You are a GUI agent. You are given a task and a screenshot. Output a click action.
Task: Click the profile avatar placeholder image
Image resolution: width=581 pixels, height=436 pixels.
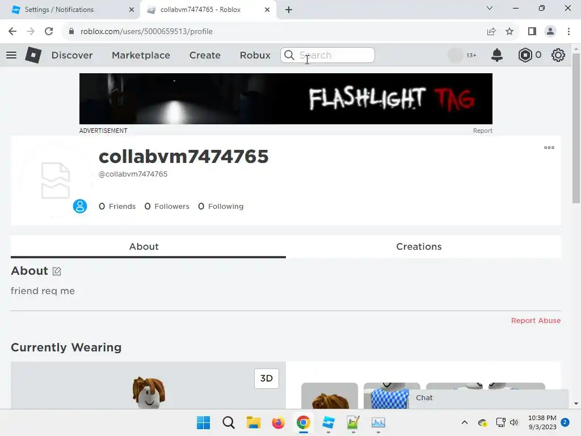tap(56, 181)
